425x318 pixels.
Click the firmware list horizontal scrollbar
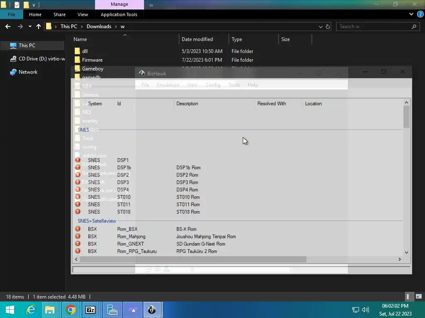click(x=193, y=259)
